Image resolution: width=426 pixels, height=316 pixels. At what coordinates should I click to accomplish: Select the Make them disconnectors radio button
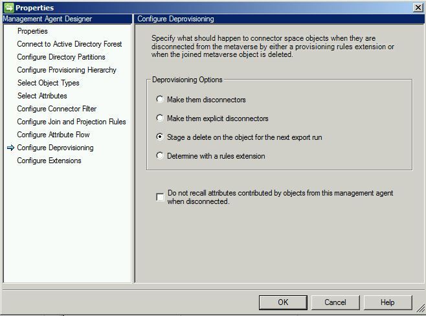(x=160, y=99)
